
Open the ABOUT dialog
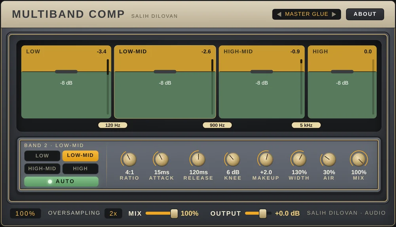pos(365,14)
